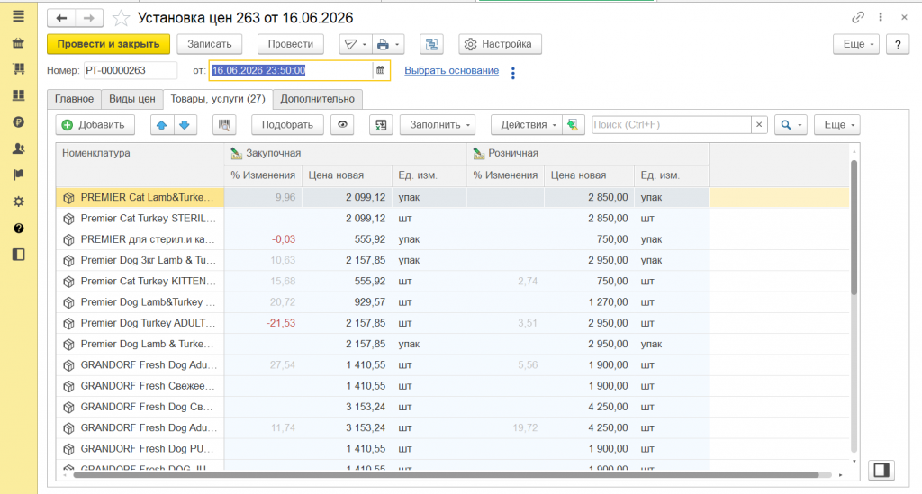Expand the Действия dropdown

(526, 124)
